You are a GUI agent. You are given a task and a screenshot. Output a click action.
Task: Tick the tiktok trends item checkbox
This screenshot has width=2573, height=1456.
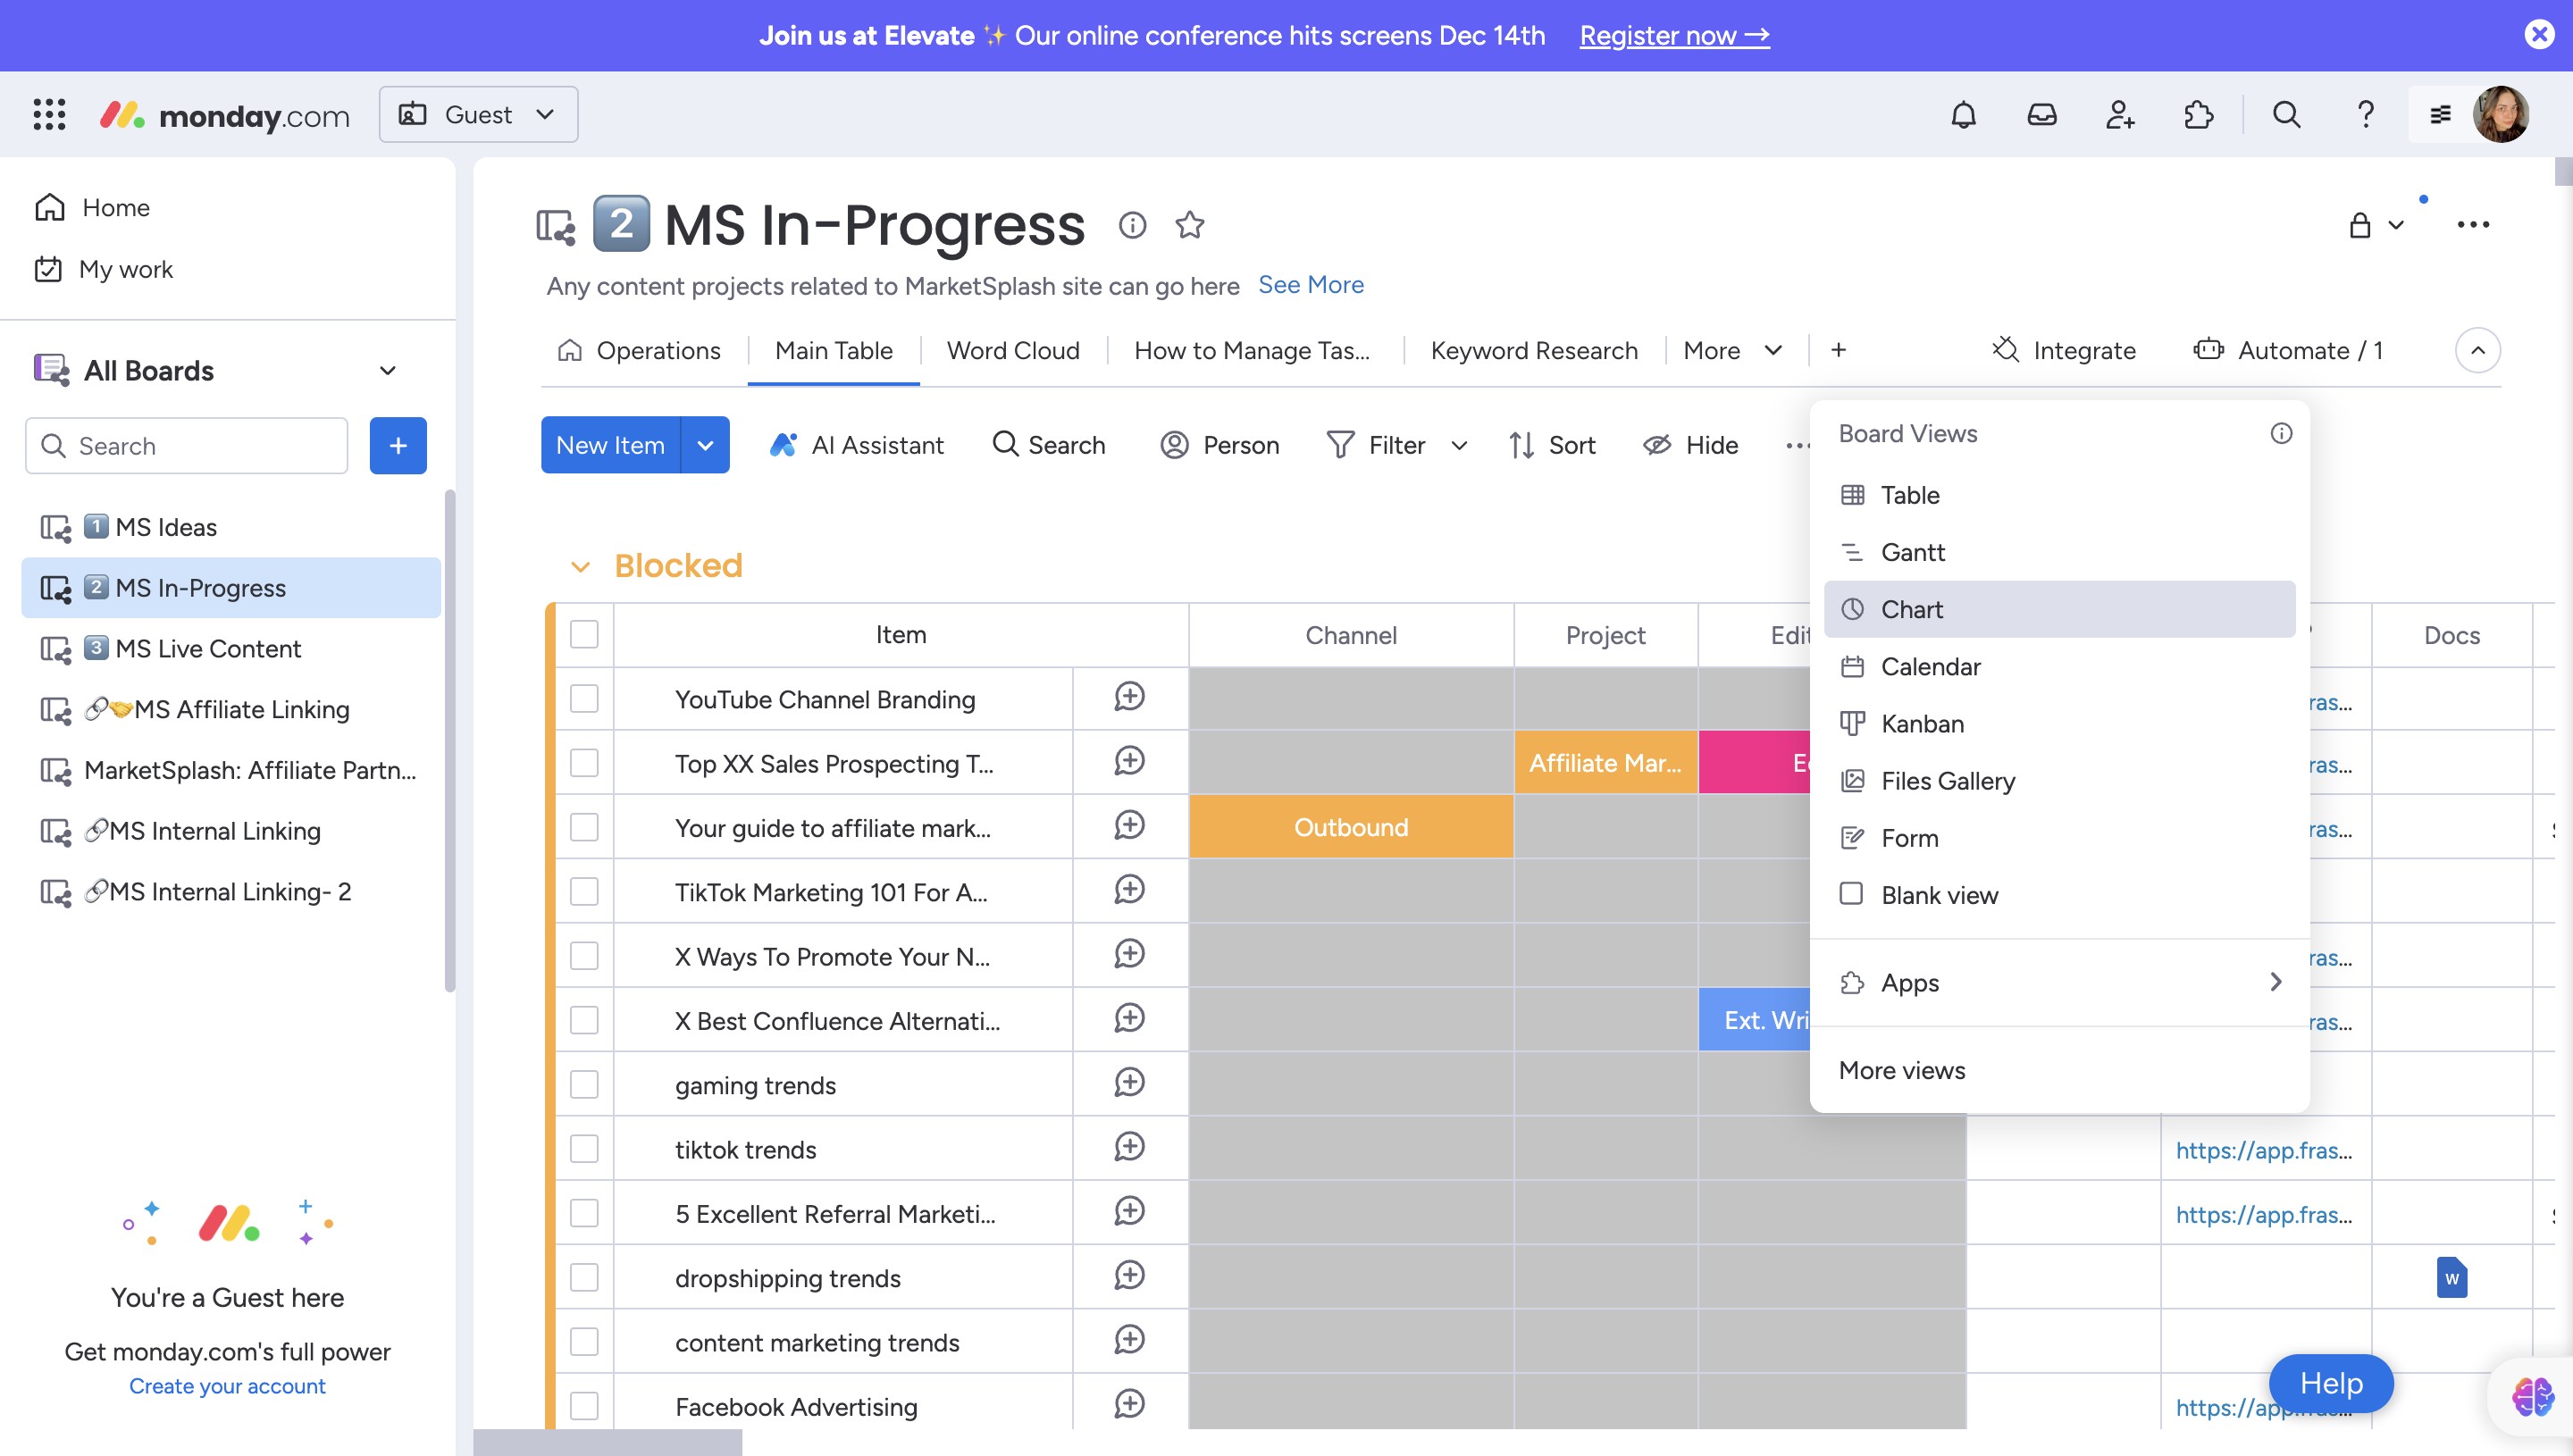[x=584, y=1149]
